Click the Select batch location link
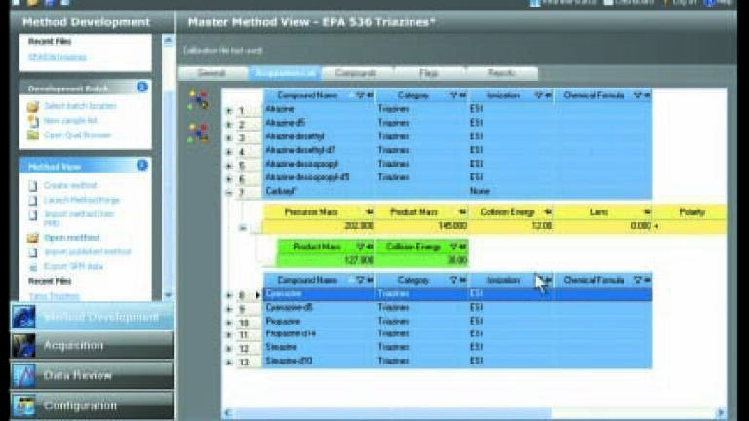The image size is (749, 421). point(80,106)
